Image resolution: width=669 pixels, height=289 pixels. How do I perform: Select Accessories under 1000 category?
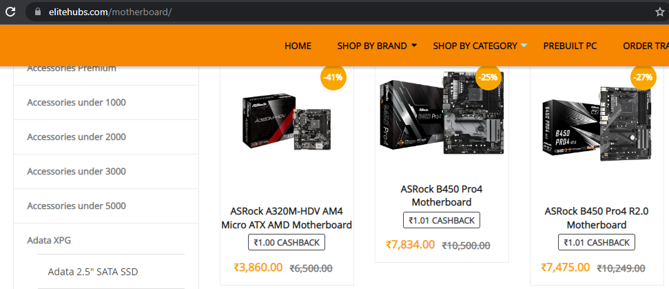(106, 103)
